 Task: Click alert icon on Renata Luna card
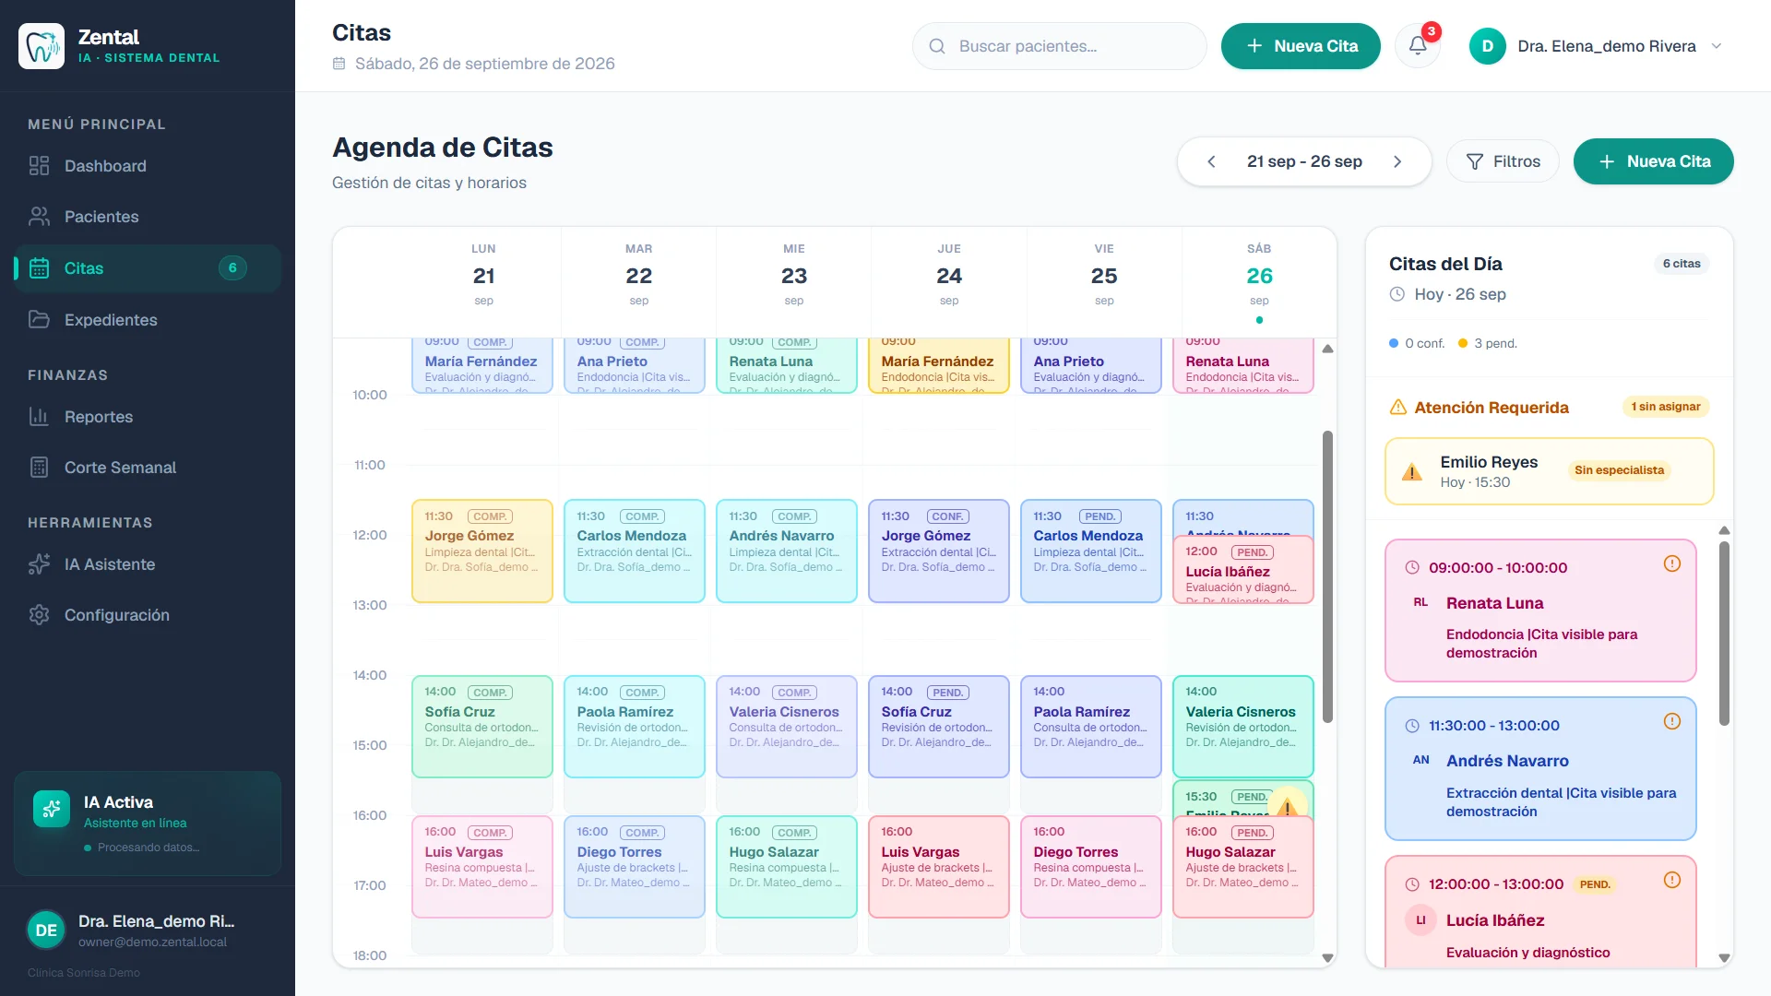click(1672, 563)
